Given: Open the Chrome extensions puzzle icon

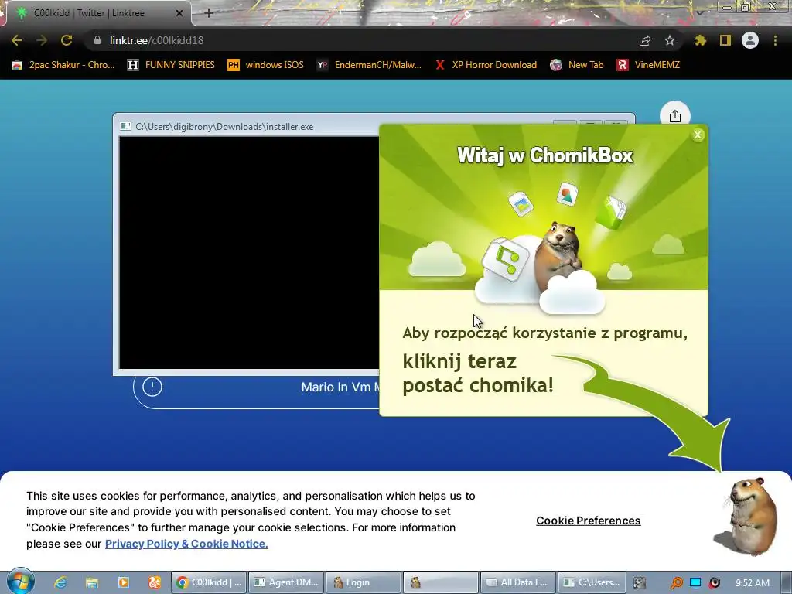Looking at the screenshot, I should [700, 40].
